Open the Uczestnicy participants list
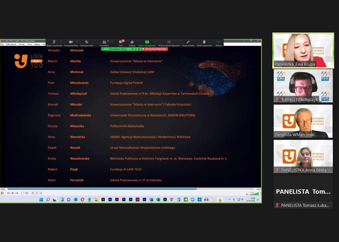339x242 pixels. 104,43
